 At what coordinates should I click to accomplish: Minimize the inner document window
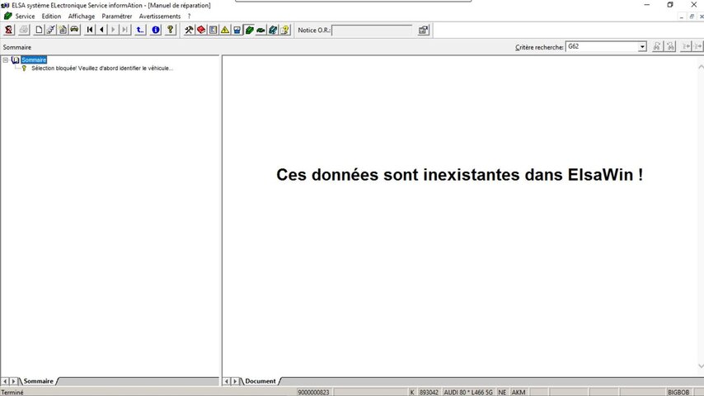coord(682,16)
